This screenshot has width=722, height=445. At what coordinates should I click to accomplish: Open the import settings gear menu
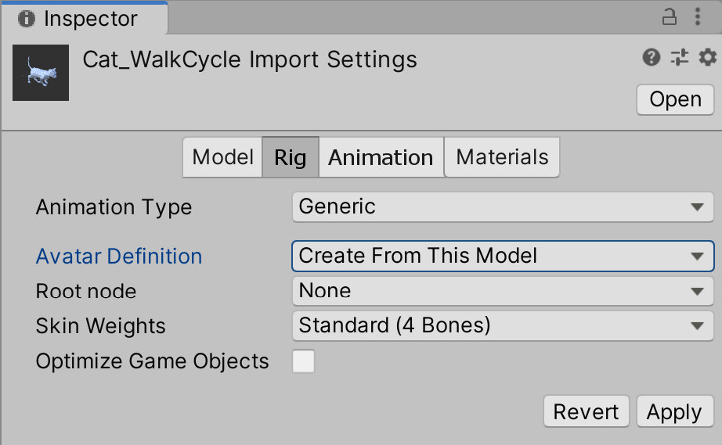tap(707, 57)
